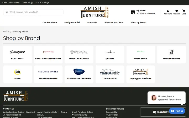Click the Shop By Brand breadcrumb text
The image size is (189, 118).
tap(20, 31)
